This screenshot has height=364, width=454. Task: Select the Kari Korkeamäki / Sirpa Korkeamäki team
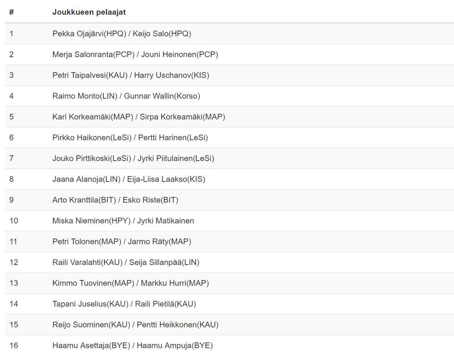138,117
